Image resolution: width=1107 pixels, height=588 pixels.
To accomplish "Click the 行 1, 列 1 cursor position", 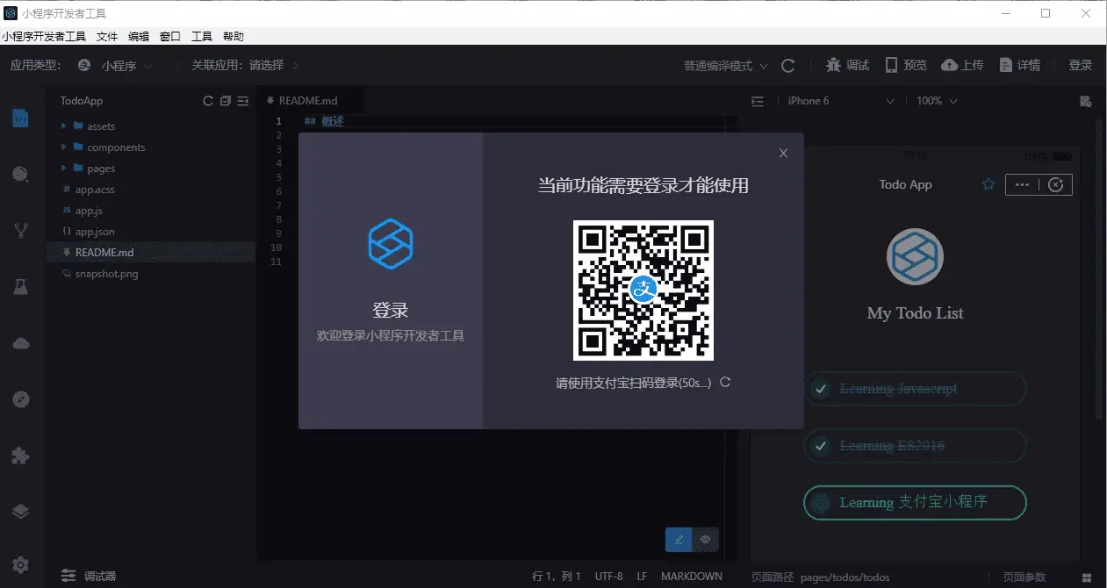I will (x=557, y=577).
